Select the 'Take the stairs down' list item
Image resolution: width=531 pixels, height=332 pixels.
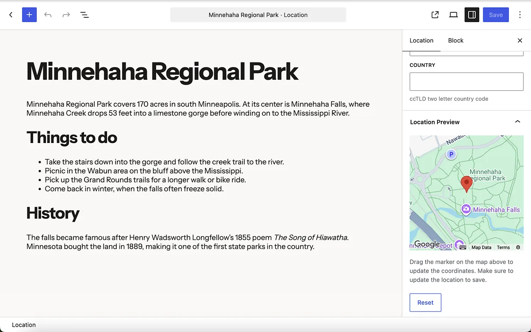pyautogui.click(x=164, y=162)
